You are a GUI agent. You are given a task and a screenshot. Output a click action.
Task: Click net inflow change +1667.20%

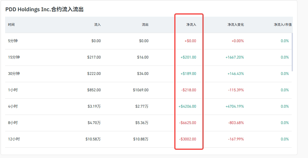(235, 57)
